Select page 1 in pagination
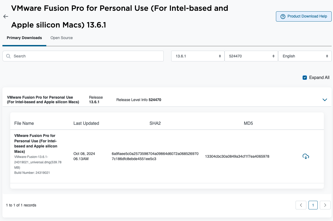Image resolution: width=333 pixels, height=221 pixels. pos(313,205)
